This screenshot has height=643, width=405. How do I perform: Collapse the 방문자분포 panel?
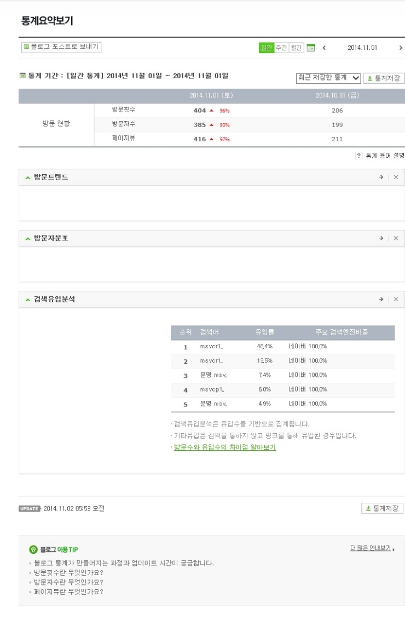28,239
